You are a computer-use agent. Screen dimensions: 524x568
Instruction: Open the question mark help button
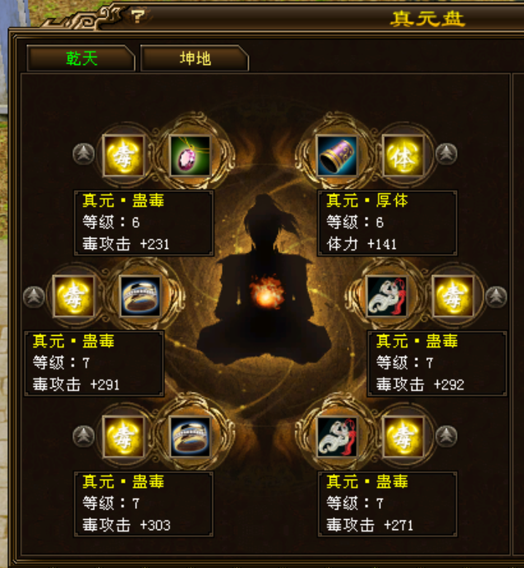137,17
